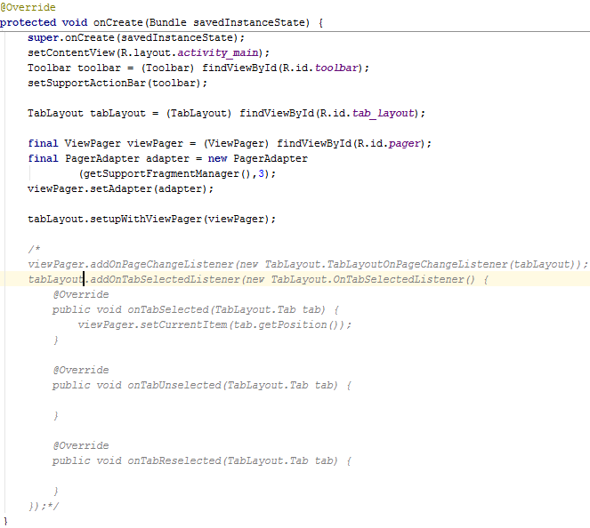
Task: Click the 'pager' id in the ViewPager line
Action: coord(404,144)
